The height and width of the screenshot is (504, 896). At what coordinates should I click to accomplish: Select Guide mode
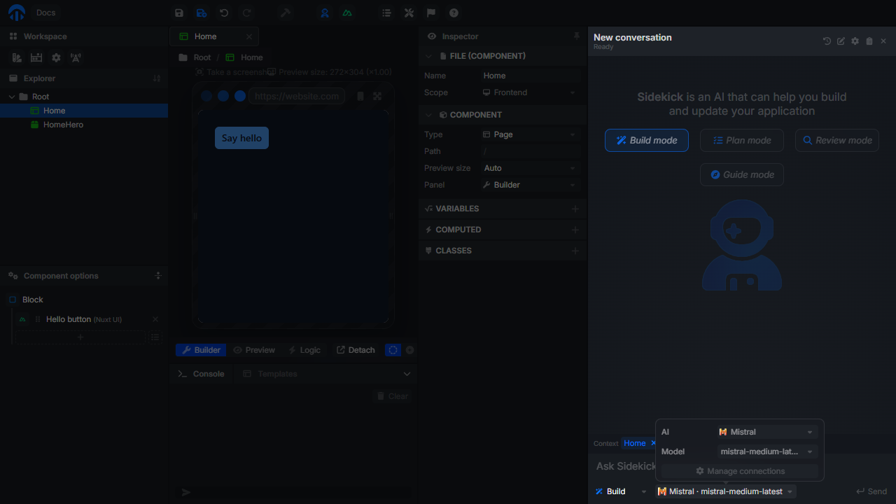coord(742,174)
